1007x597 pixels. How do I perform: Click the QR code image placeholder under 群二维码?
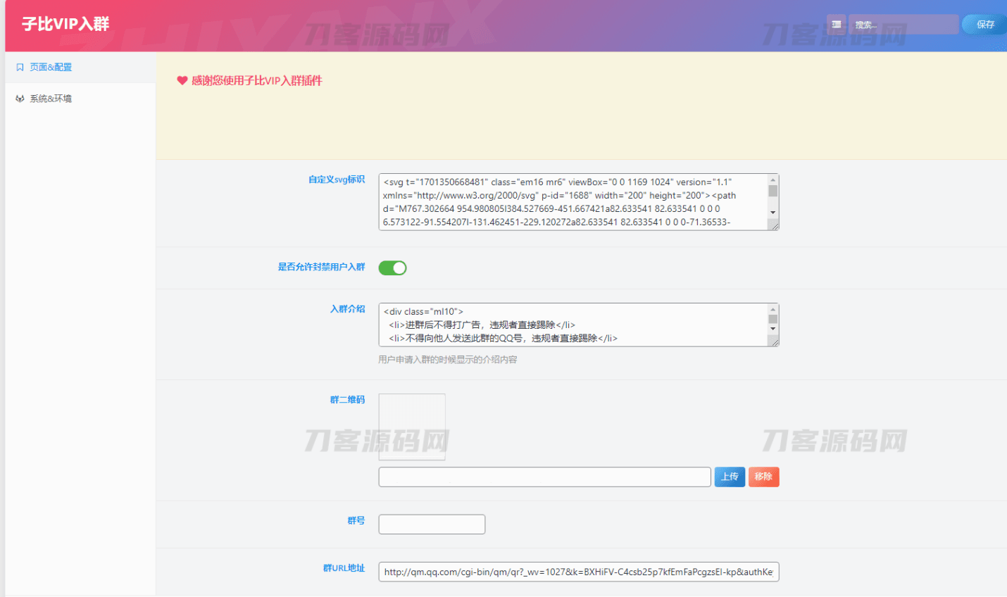click(x=411, y=426)
